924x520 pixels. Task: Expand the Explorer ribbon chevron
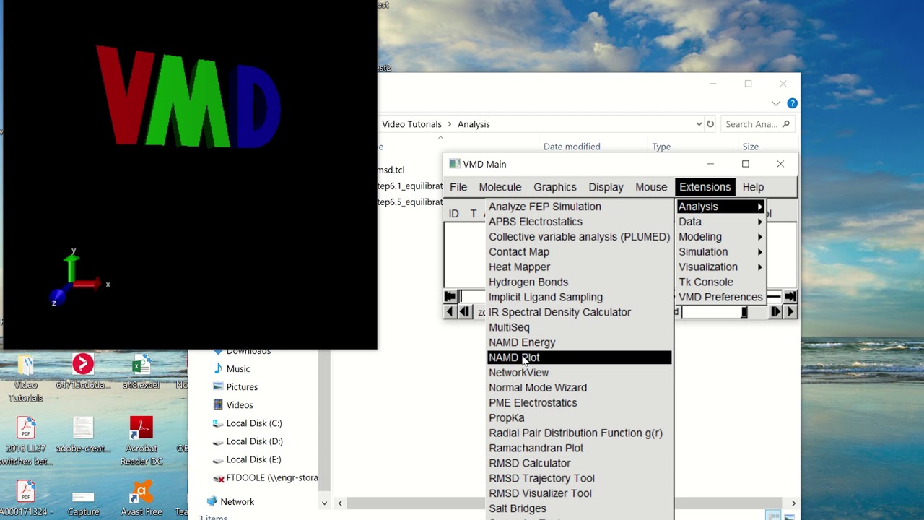776,103
